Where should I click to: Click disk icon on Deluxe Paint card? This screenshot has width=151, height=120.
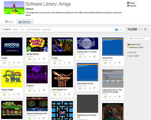pos(105,63)
